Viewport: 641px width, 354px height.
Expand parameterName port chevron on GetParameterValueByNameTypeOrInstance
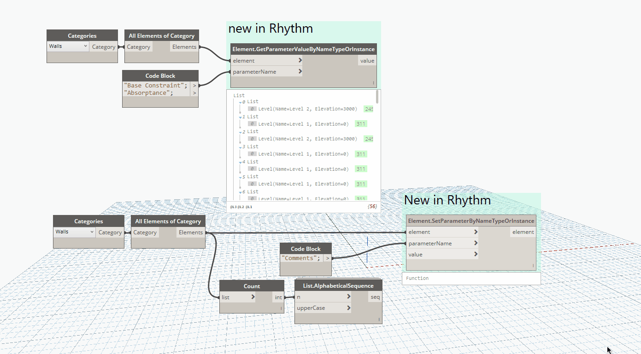point(300,71)
